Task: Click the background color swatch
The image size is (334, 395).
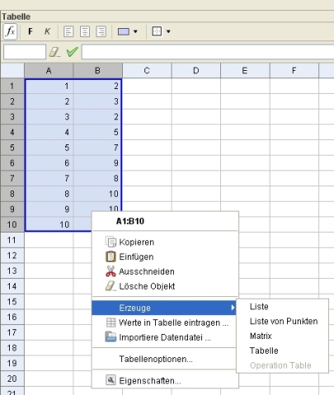Action: tap(124, 31)
